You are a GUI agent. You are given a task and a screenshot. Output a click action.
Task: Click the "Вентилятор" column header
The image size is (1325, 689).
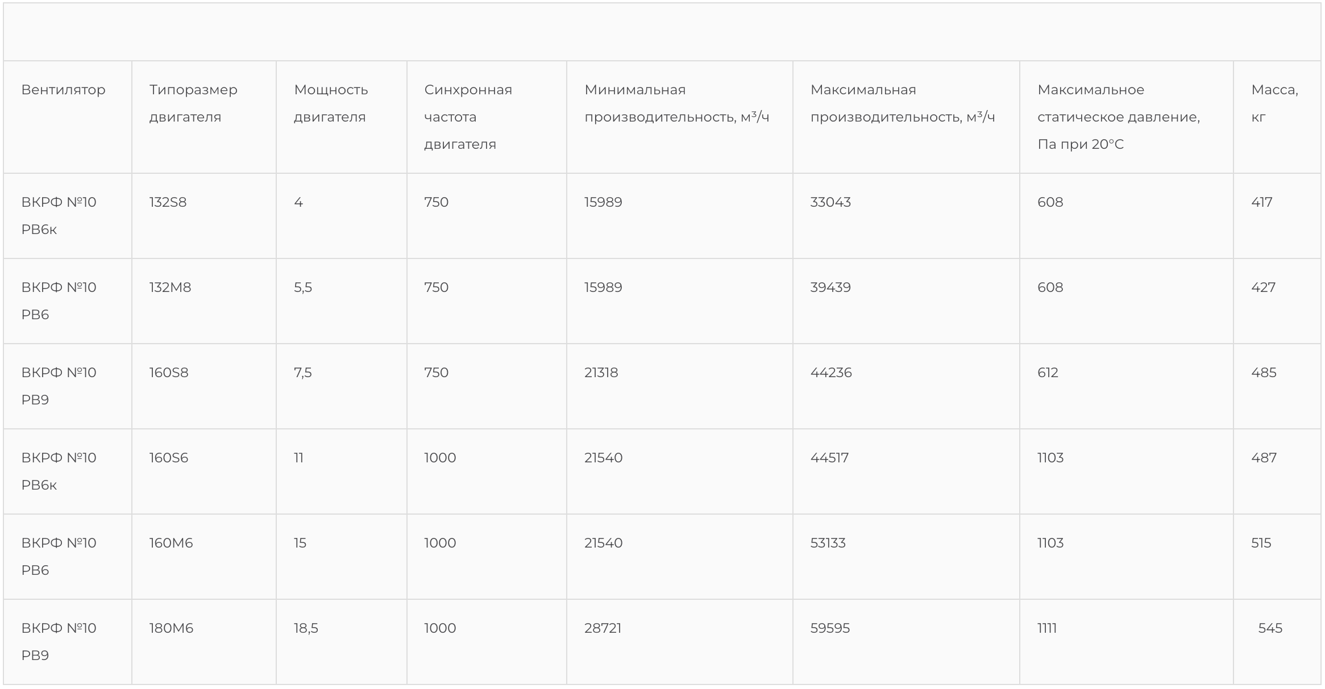(x=63, y=90)
